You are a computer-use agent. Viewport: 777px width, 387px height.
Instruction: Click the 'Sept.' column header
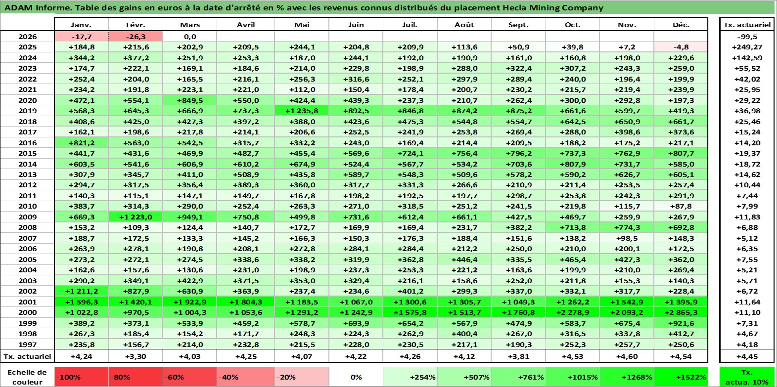pyautogui.click(x=518, y=25)
